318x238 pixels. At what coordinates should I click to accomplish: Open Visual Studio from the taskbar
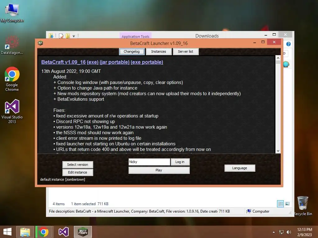tap(63, 232)
